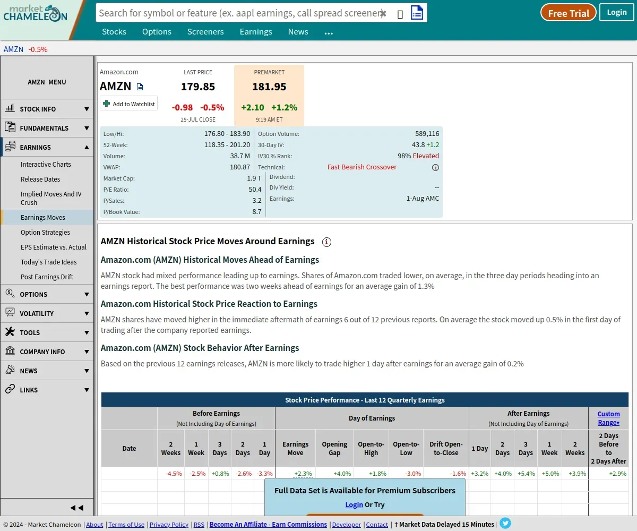Open the Twitter icon in footer
637x531 pixels.
click(x=505, y=523)
